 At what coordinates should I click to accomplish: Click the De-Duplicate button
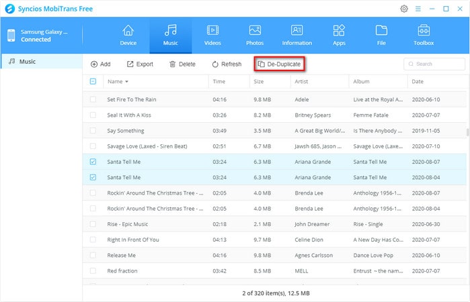point(279,64)
